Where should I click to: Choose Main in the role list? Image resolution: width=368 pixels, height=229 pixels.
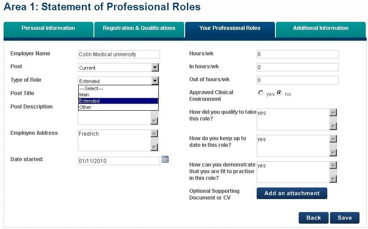118,95
